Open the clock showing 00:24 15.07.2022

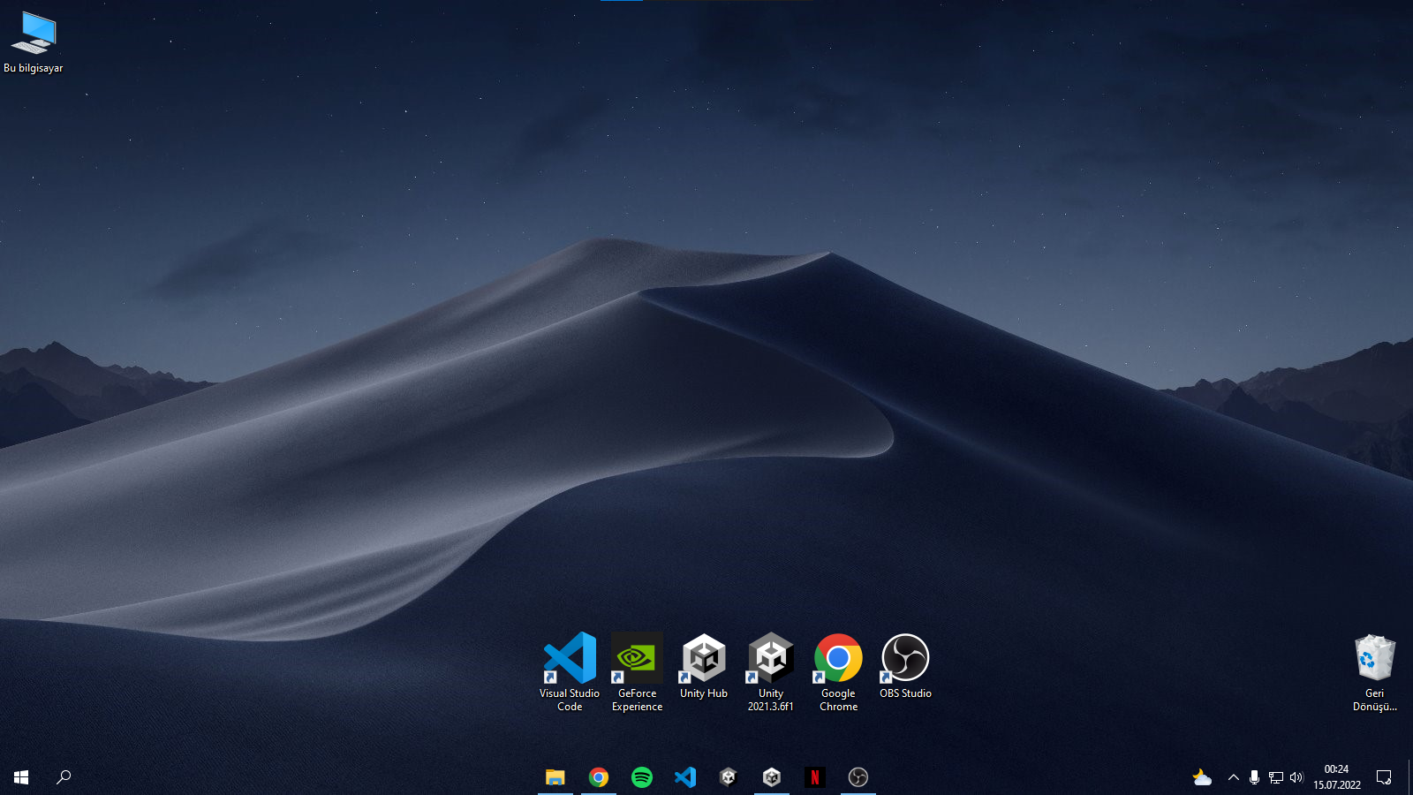coord(1337,777)
